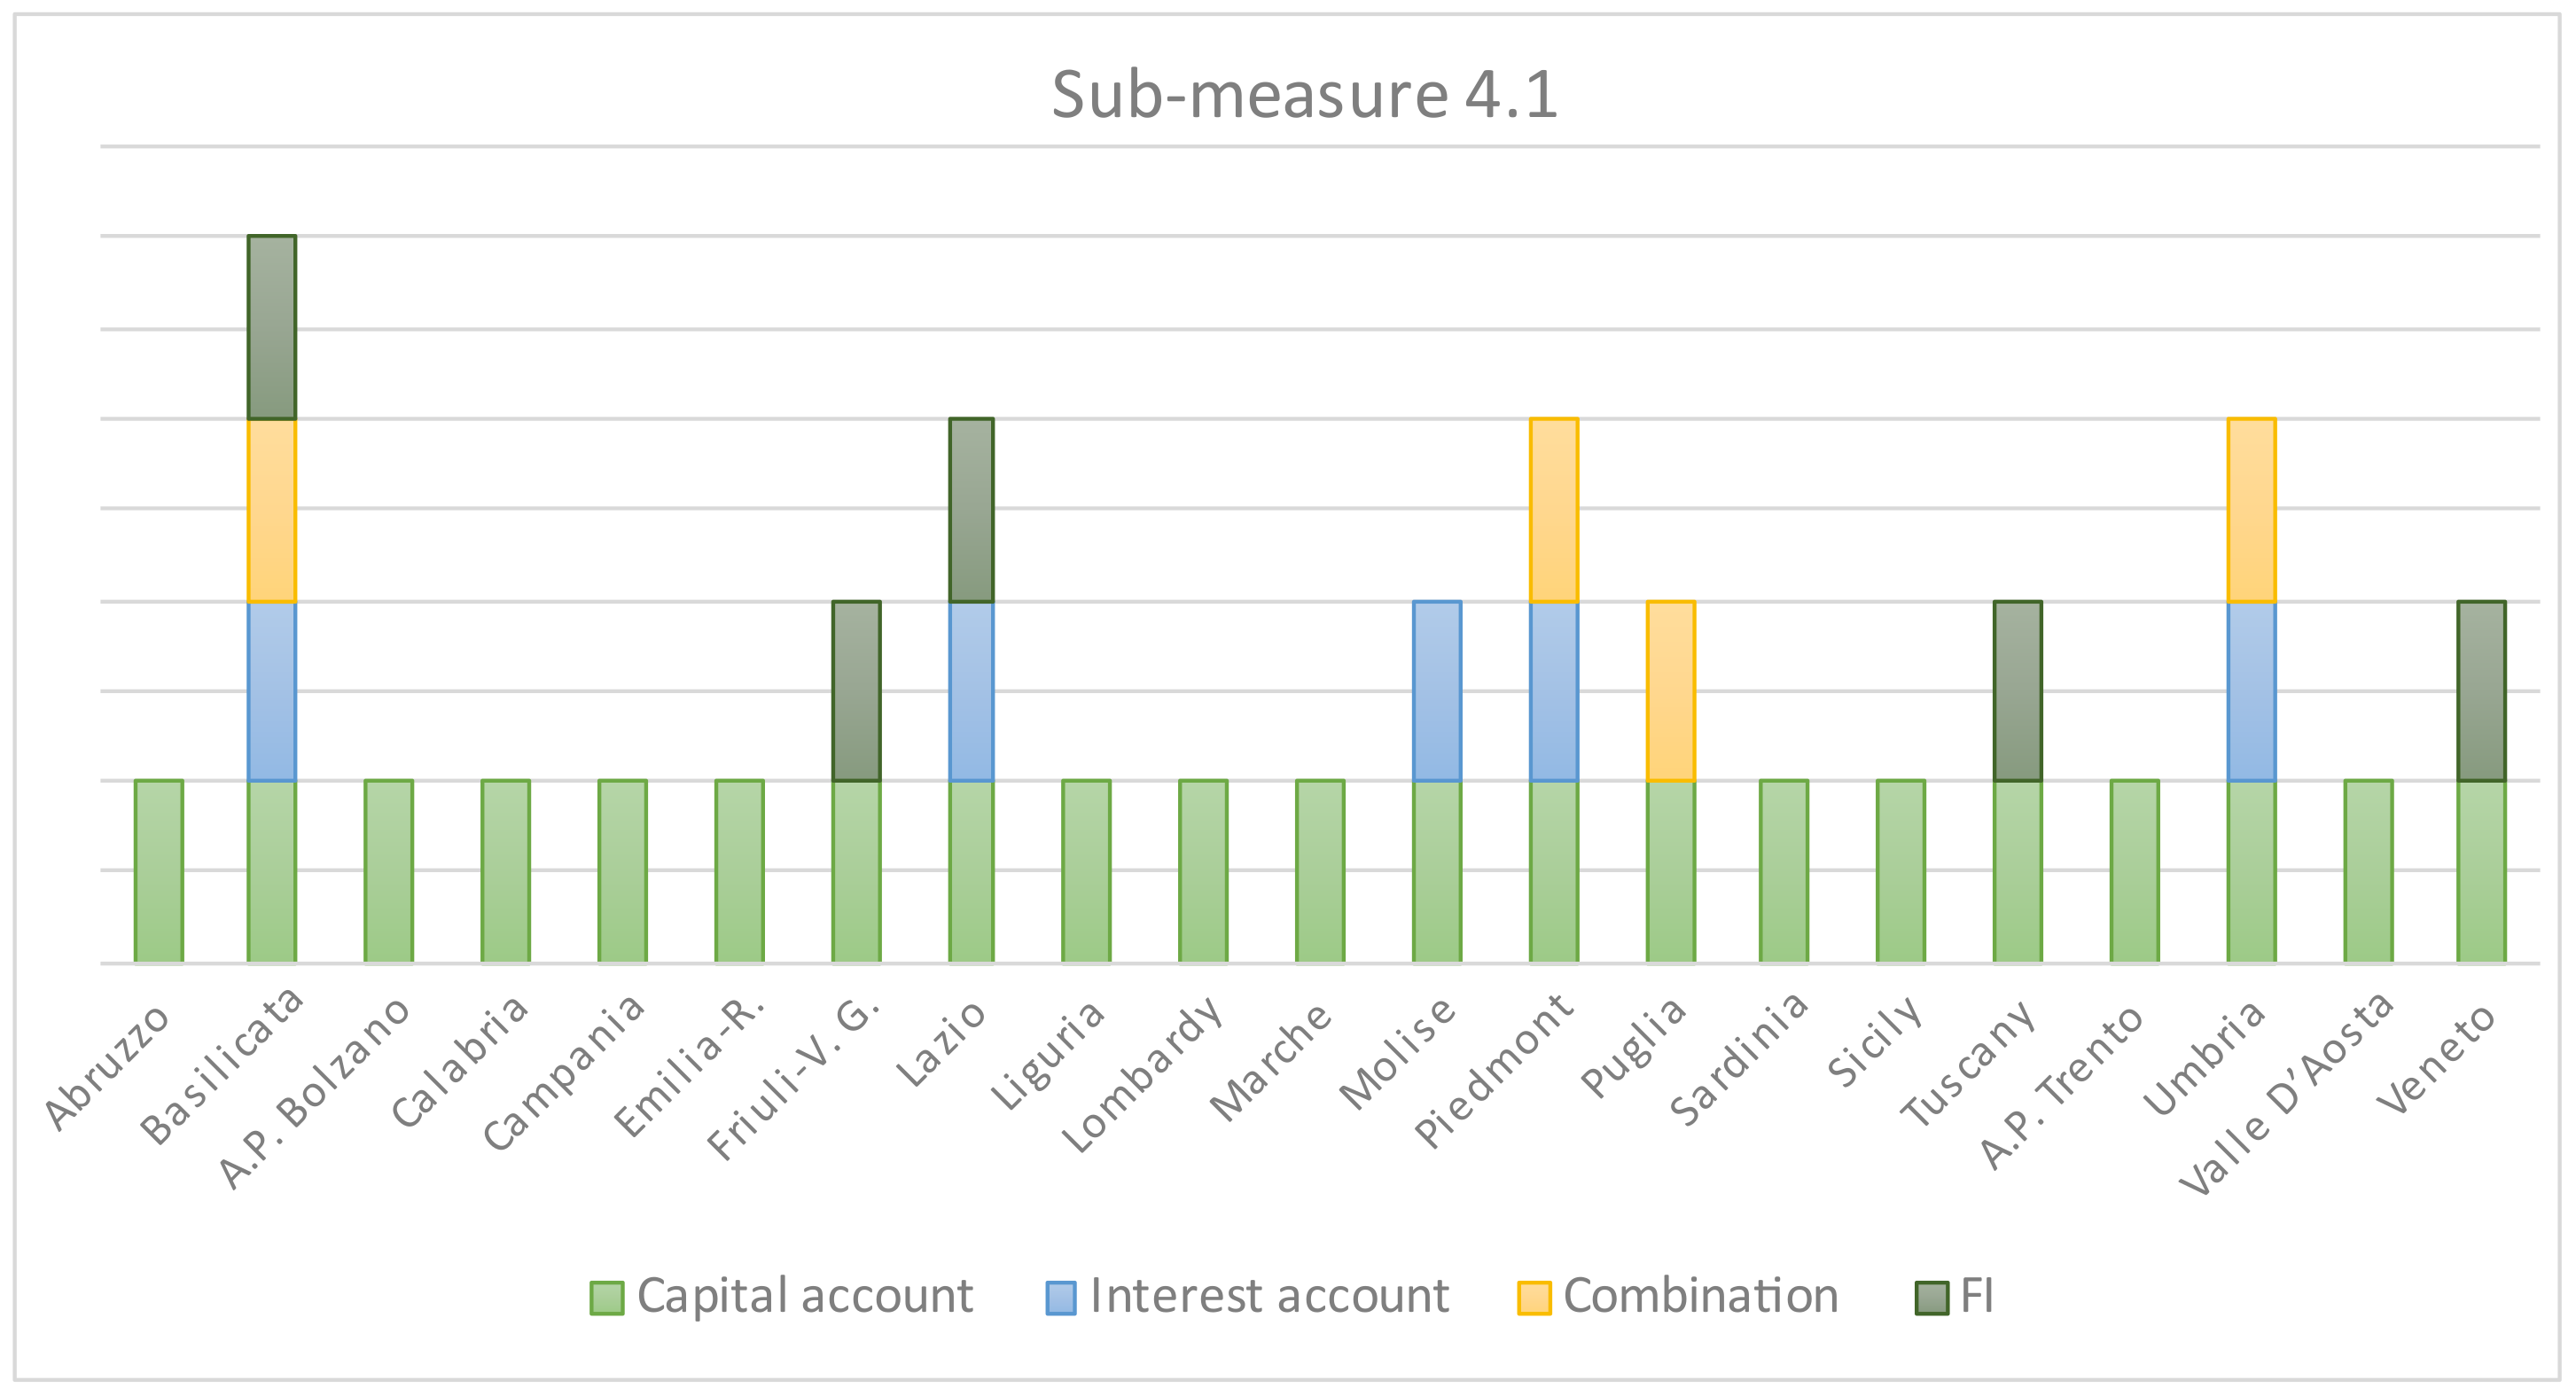Click the FI legend swatch

click(x=1931, y=1297)
